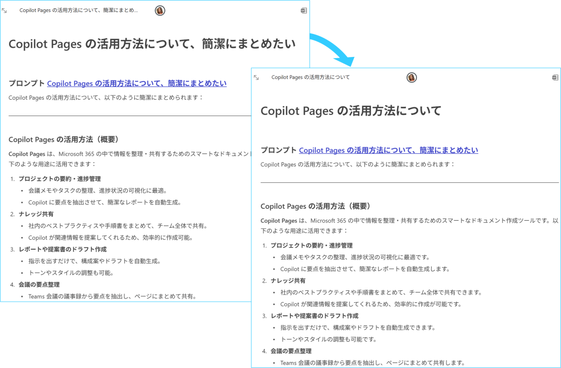Click the bullet ending 'ページにまとめて共有します。'
The height and width of the screenshot is (368, 561).
373,363
